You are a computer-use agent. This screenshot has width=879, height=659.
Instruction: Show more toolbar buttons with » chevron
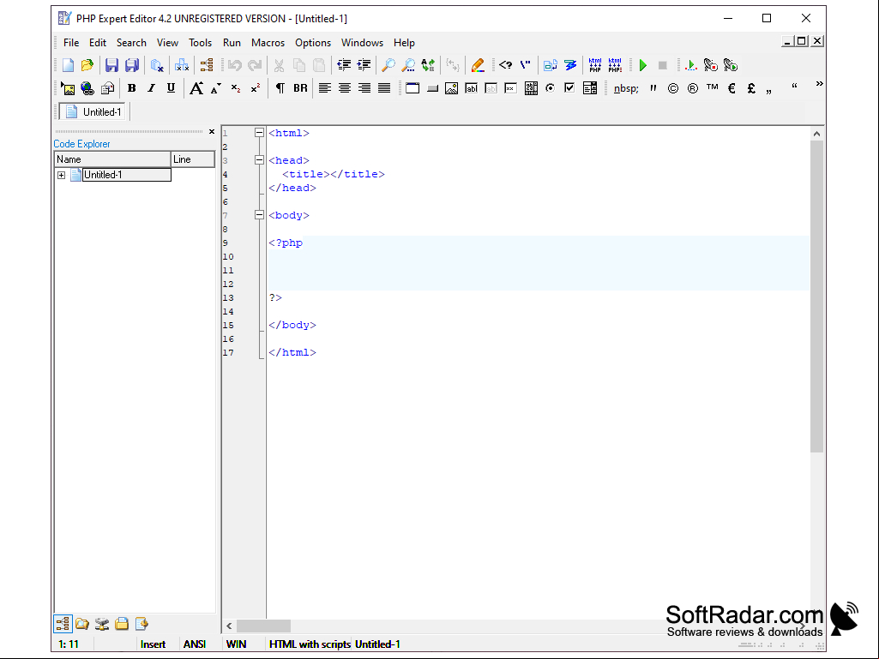pos(819,84)
